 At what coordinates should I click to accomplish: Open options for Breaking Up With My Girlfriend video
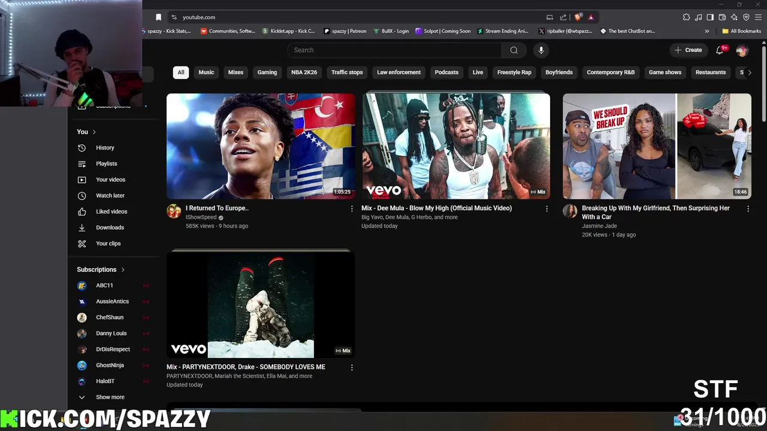click(x=748, y=208)
